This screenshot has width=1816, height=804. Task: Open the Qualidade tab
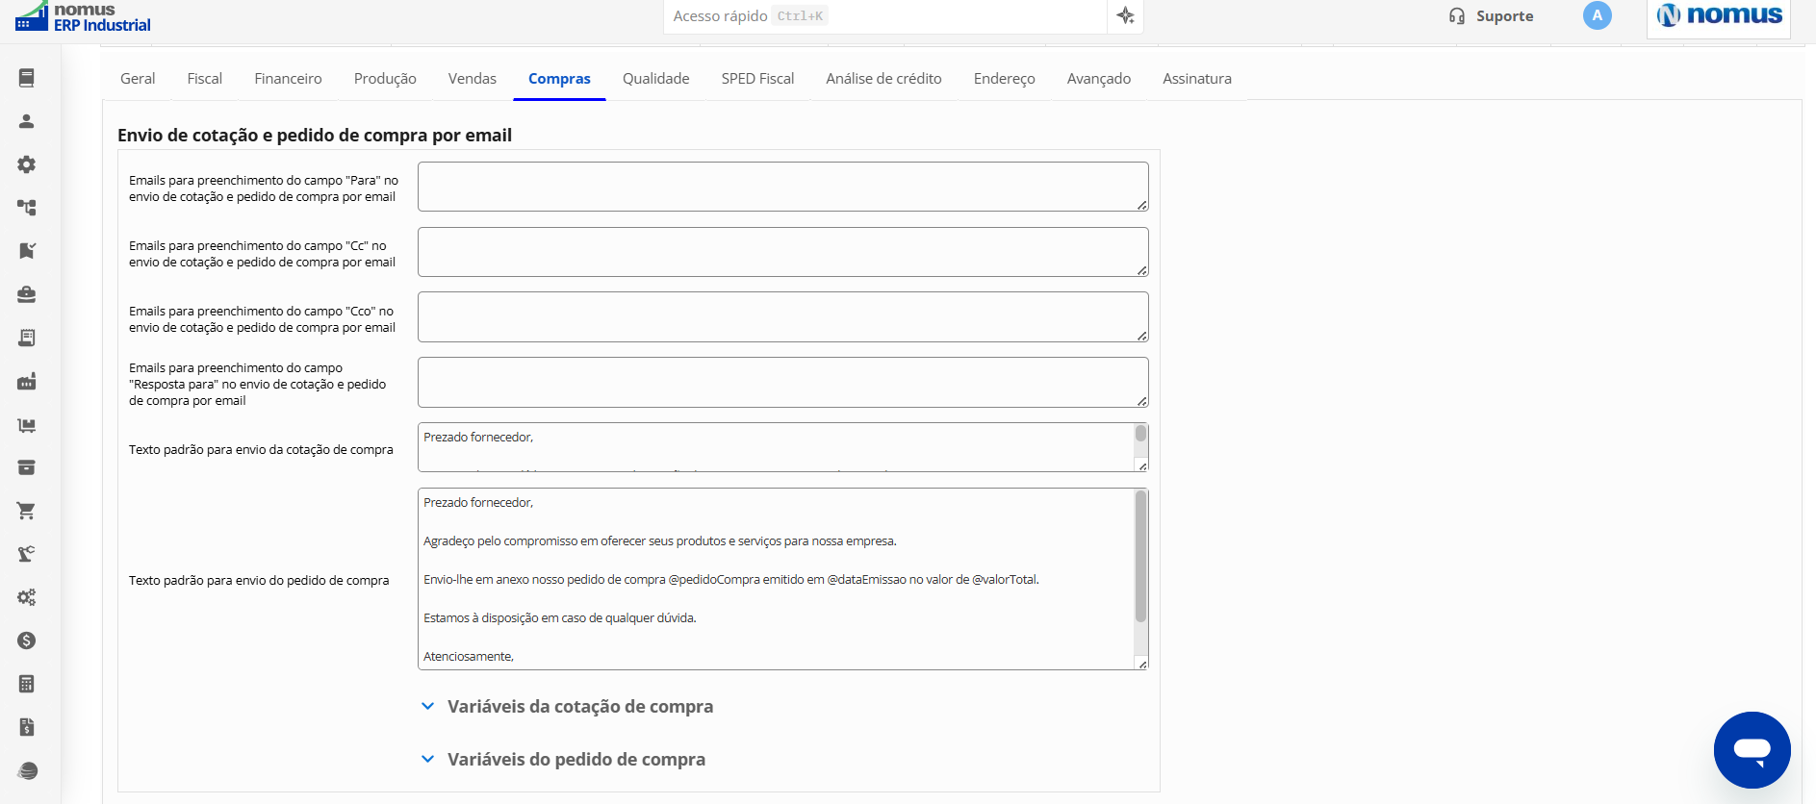(656, 79)
